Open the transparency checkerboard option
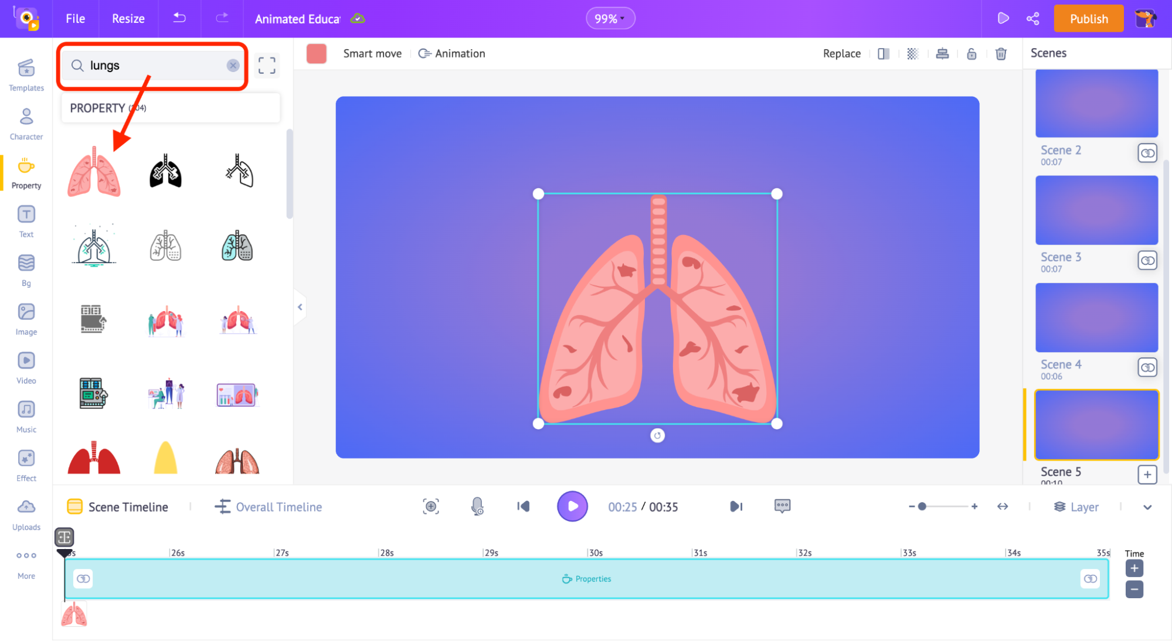Screen dimensions: 1172x641 pyautogui.click(x=912, y=54)
